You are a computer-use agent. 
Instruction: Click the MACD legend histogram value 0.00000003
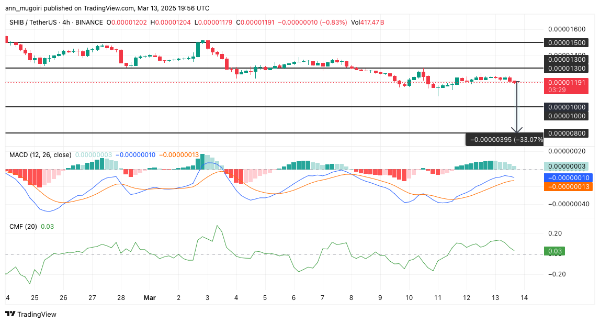pyautogui.click(x=94, y=155)
